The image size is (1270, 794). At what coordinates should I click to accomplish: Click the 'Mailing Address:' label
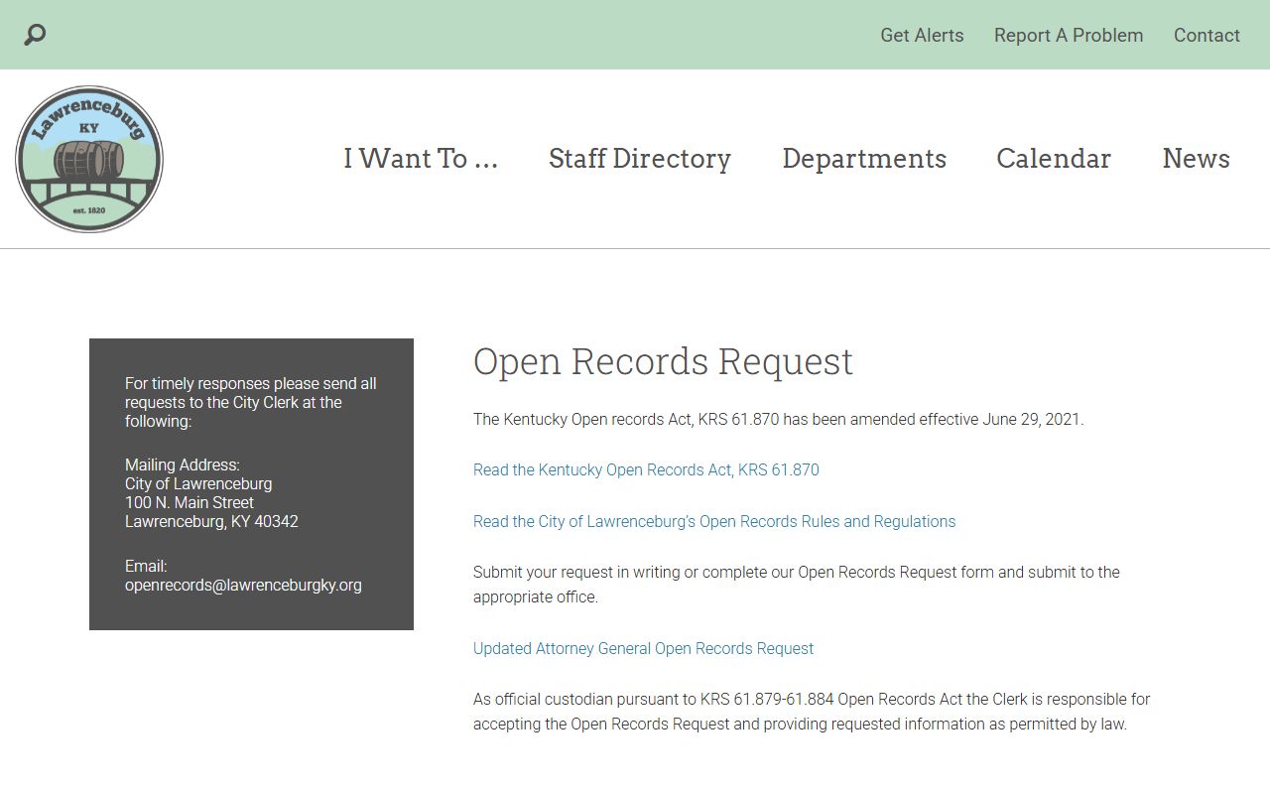click(183, 464)
